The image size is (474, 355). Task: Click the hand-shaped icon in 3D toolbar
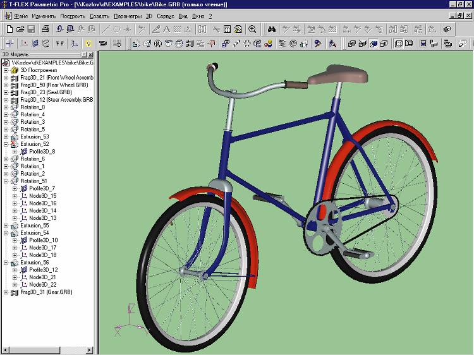tap(303, 44)
